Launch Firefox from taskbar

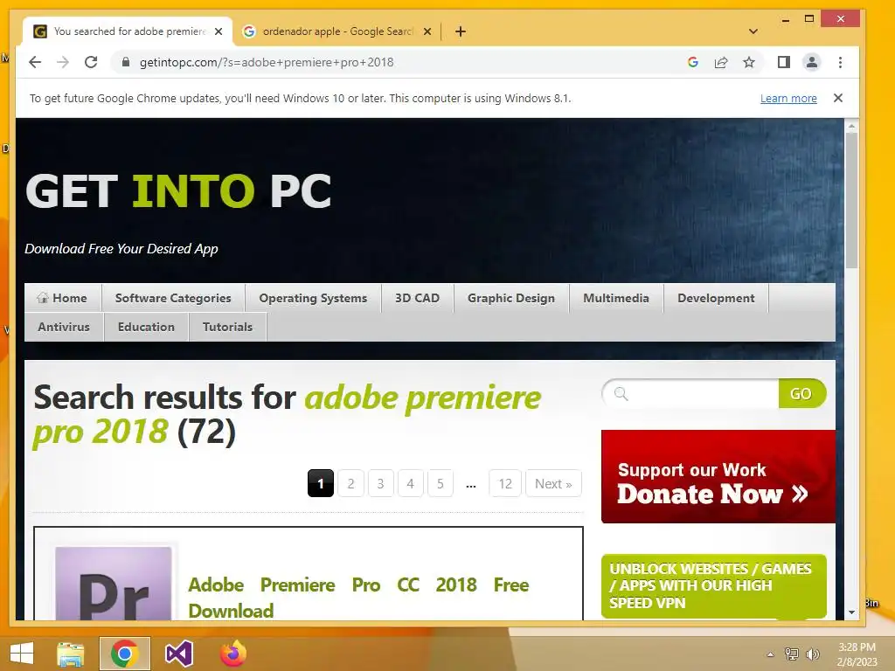[x=232, y=654]
